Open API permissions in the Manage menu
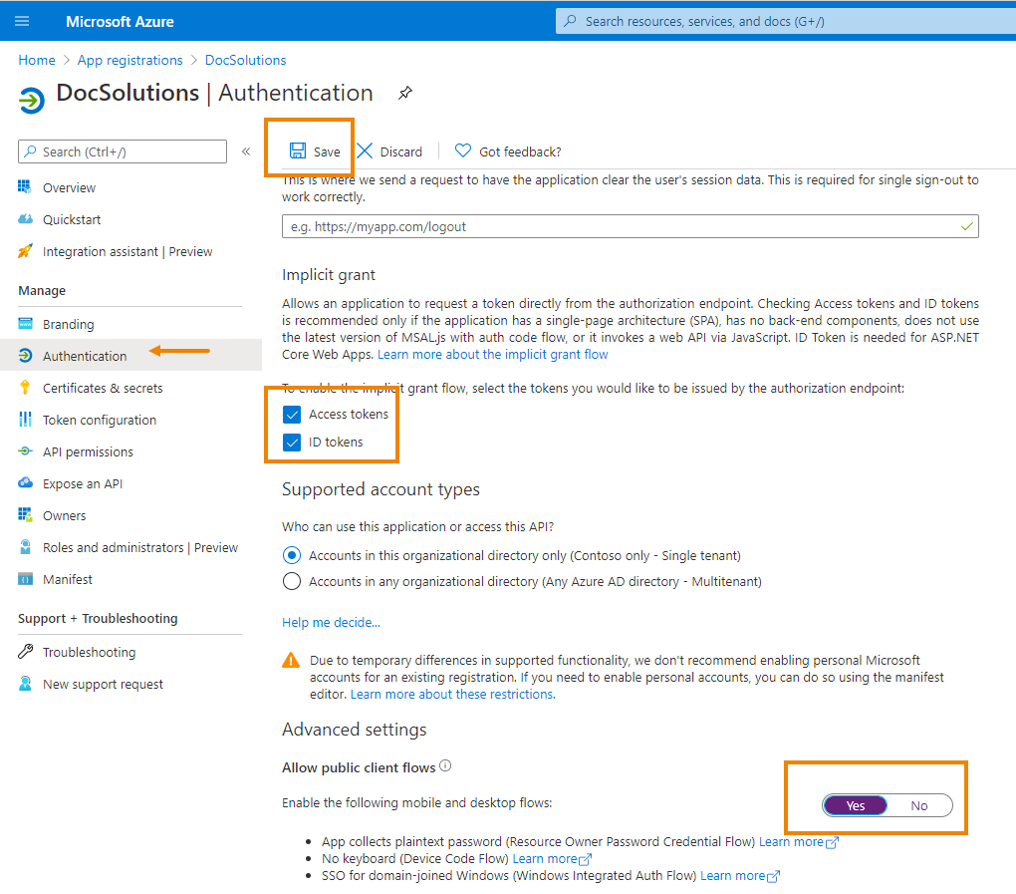Viewport: 1016px width, 894px height. point(88,451)
